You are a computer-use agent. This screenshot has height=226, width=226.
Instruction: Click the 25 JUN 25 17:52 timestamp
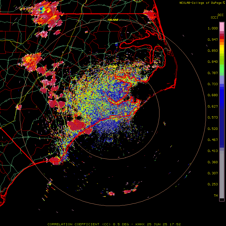pos(164,224)
